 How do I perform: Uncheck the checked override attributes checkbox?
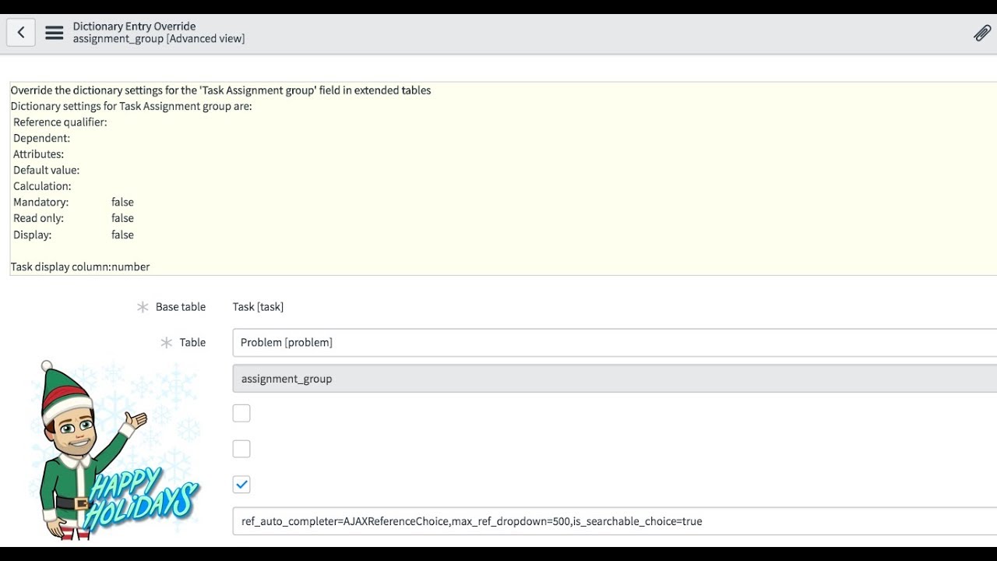click(241, 485)
